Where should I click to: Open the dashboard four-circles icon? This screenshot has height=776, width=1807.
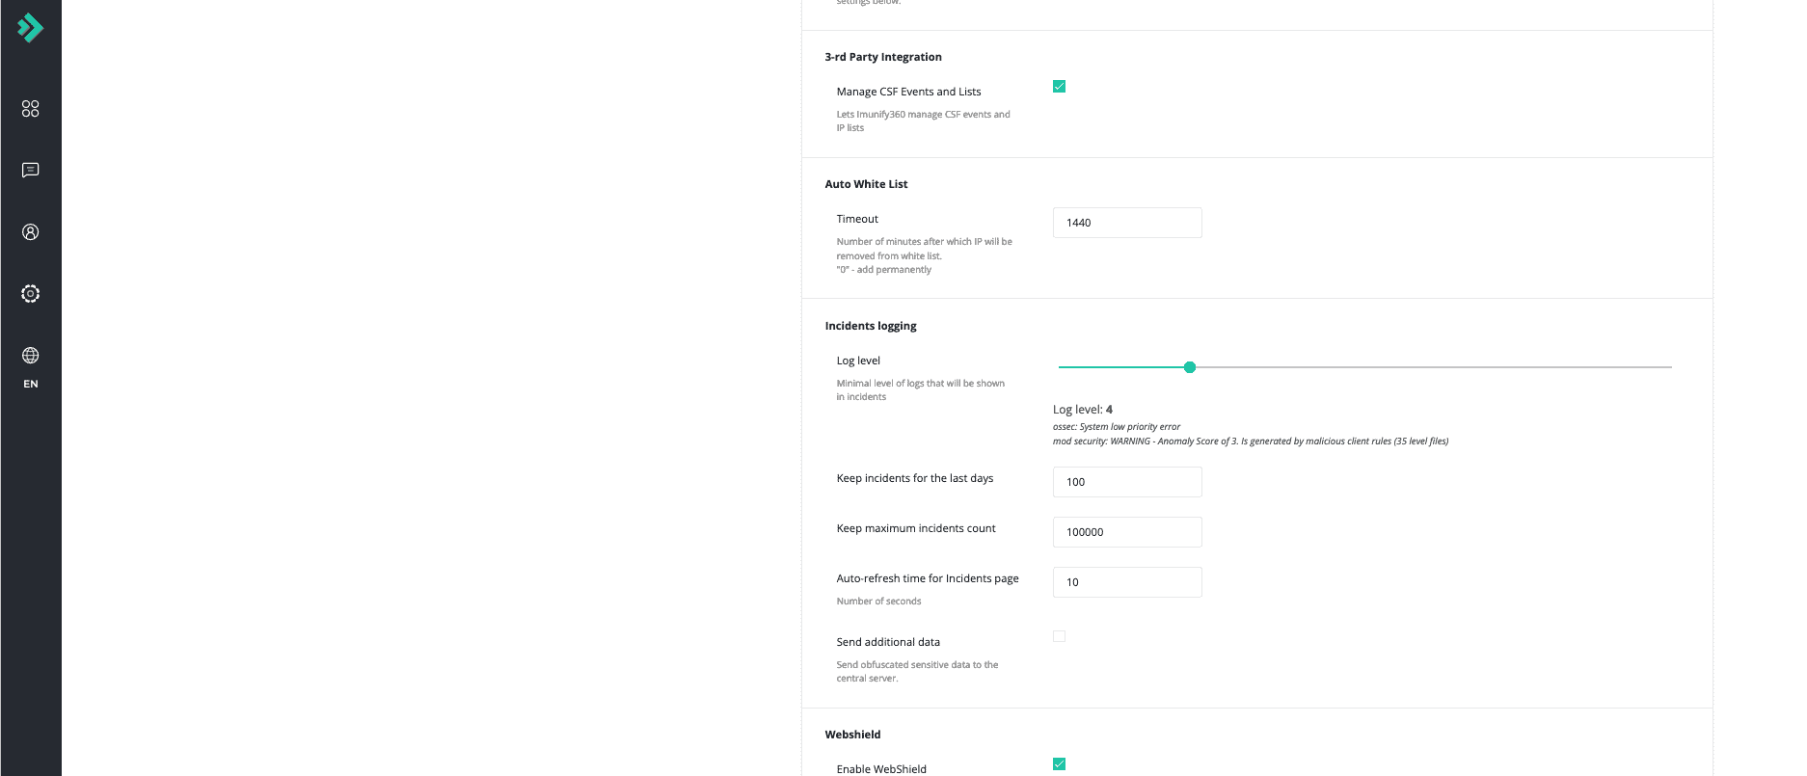(31, 109)
